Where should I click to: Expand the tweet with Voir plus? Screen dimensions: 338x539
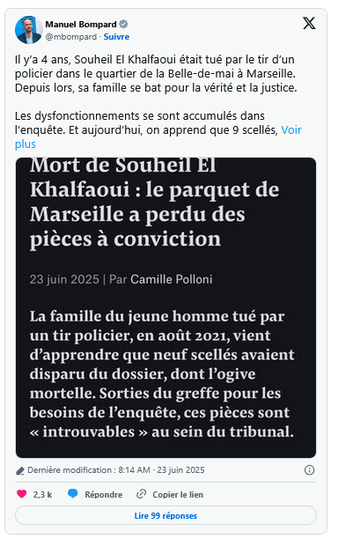click(x=158, y=137)
